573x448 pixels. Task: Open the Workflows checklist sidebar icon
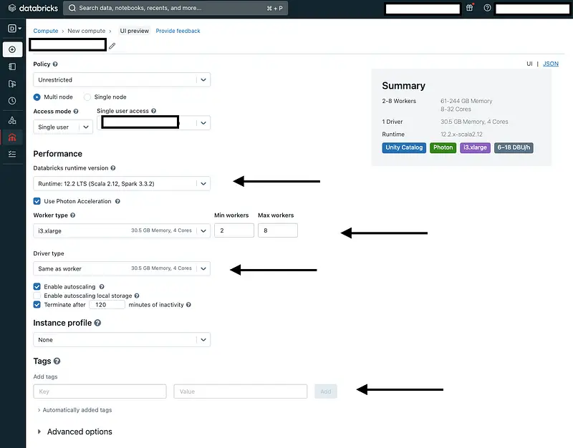pos(12,154)
